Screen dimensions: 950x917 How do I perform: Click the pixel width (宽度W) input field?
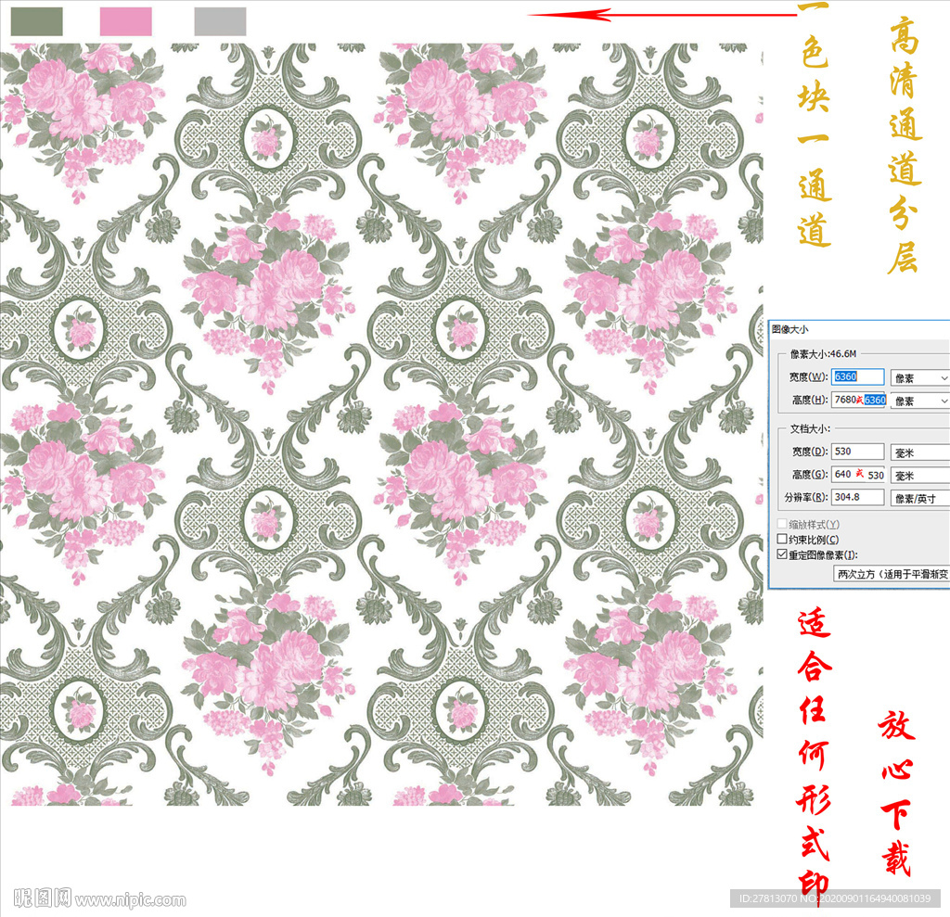857,376
